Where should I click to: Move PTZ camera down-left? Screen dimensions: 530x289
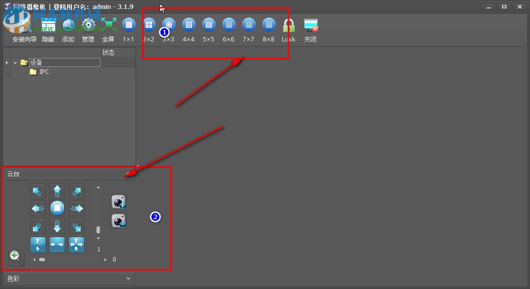point(38,226)
